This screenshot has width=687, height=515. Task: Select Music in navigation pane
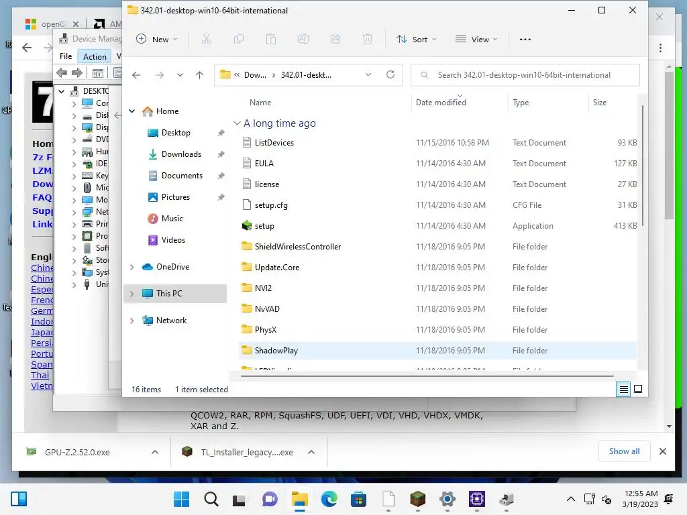[172, 219]
